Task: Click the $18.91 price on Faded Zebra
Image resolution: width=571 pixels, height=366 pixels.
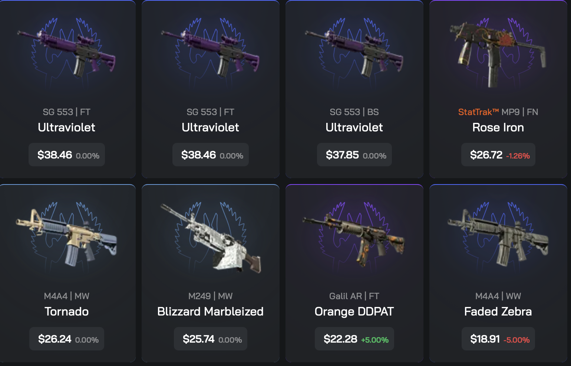Action: coord(485,339)
